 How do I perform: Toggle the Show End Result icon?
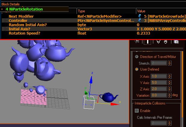pyautogui.click(x=147, y=42)
